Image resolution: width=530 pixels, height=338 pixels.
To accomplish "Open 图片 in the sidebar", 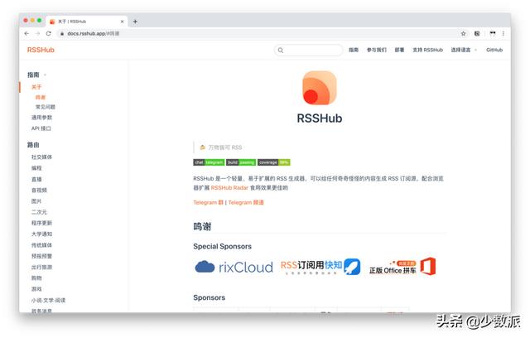I will click(x=36, y=201).
